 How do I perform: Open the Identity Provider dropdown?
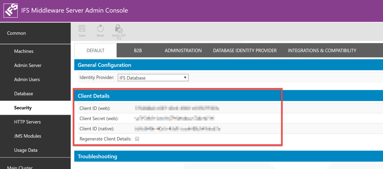(153, 78)
